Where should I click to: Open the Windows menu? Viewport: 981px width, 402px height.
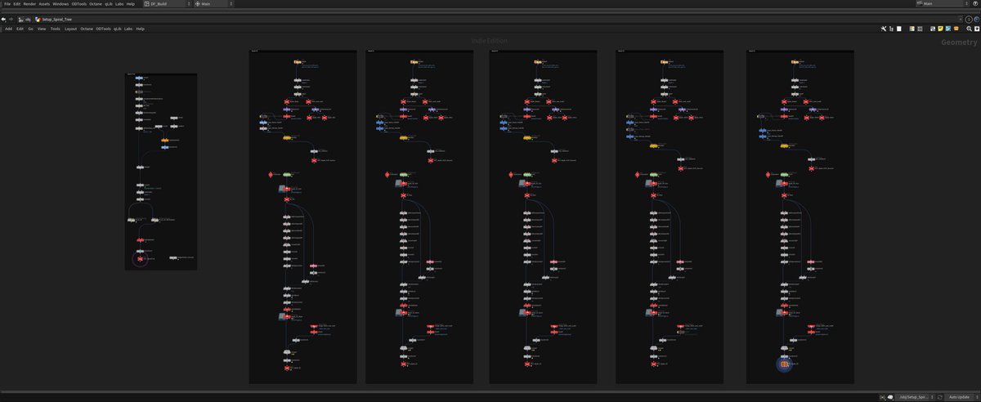click(x=62, y=4)
